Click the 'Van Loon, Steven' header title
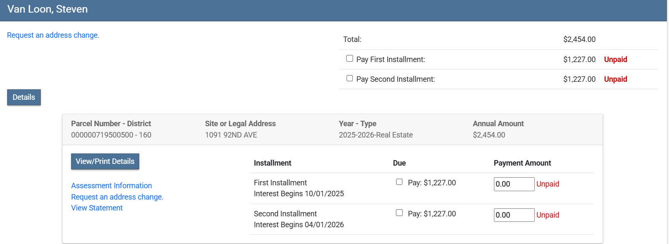This screenshot has height=244, width=669. coord(48,9)
